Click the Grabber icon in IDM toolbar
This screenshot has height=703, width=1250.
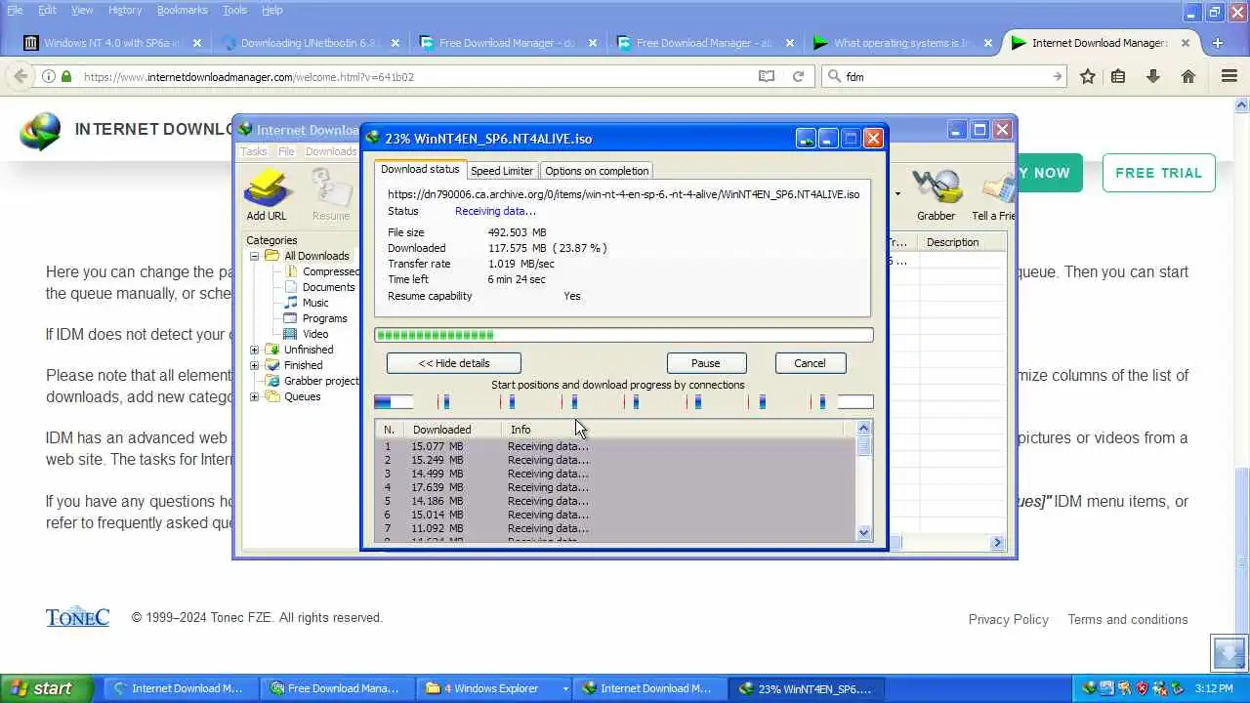click(936, 194)
